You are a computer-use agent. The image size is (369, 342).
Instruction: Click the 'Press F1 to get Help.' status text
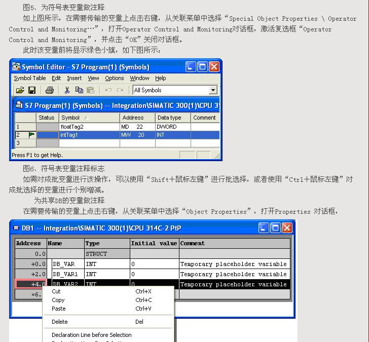[37, 155]
